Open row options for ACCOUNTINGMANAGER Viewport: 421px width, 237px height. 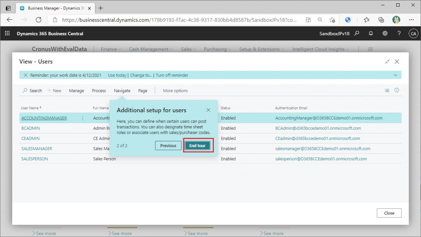coord(83,118)
